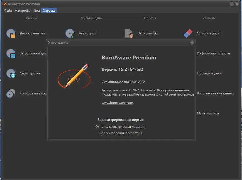Click Диск с данными label
The image size is (242, 180).
32,33
